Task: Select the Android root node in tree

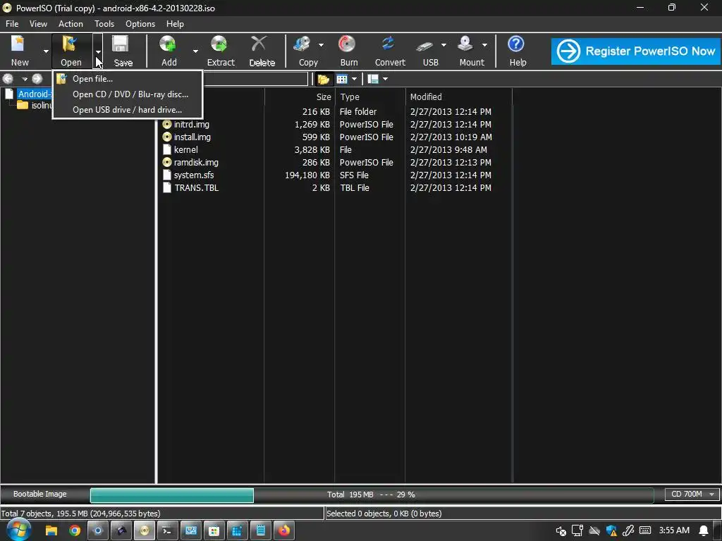Action: pos(34,94)
